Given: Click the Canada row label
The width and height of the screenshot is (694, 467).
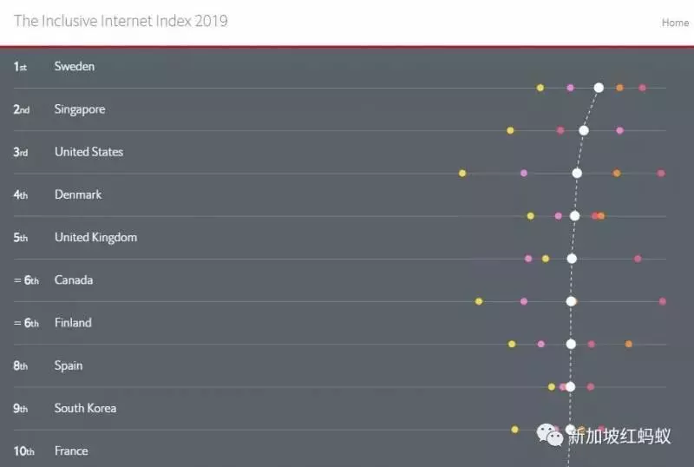Looking at the screenshot, I should 74,280.
